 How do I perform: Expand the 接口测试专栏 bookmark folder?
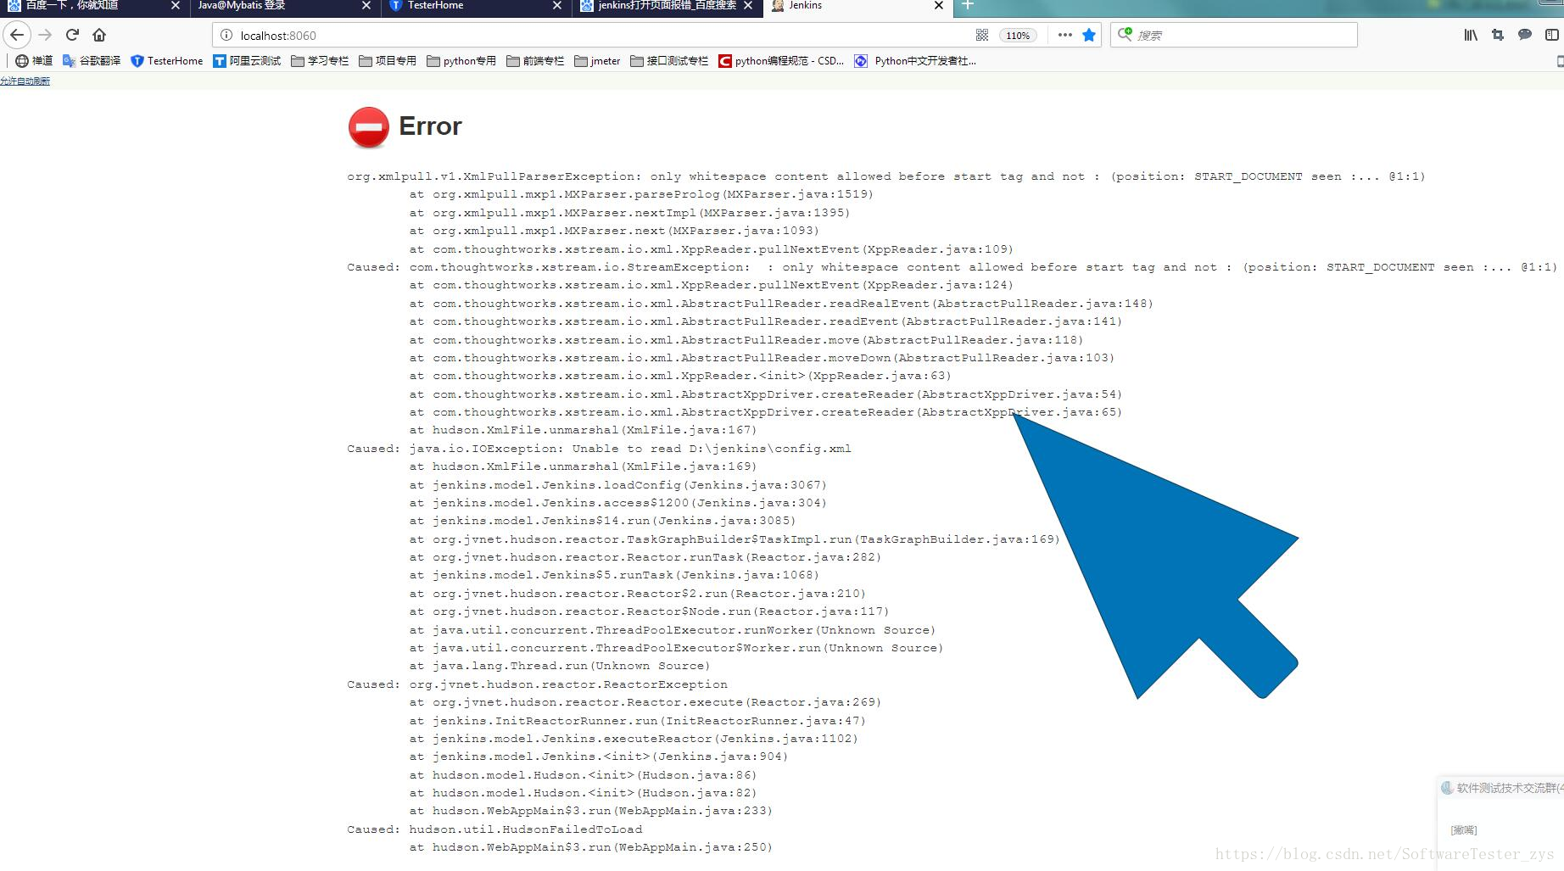click(669, 61)
